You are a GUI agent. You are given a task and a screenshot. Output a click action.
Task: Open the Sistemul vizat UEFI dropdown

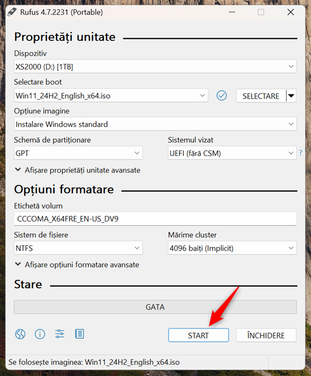(x=232, y=153)
